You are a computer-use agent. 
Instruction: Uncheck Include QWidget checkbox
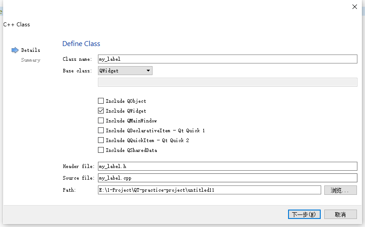101,111
